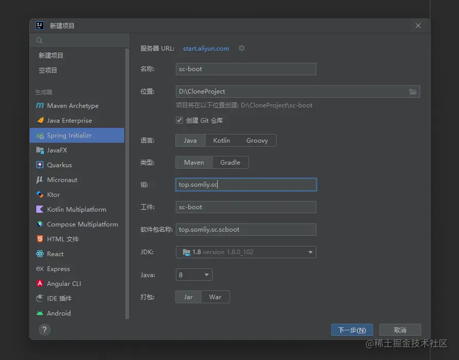Click the React atom icon

coord(40,254)
